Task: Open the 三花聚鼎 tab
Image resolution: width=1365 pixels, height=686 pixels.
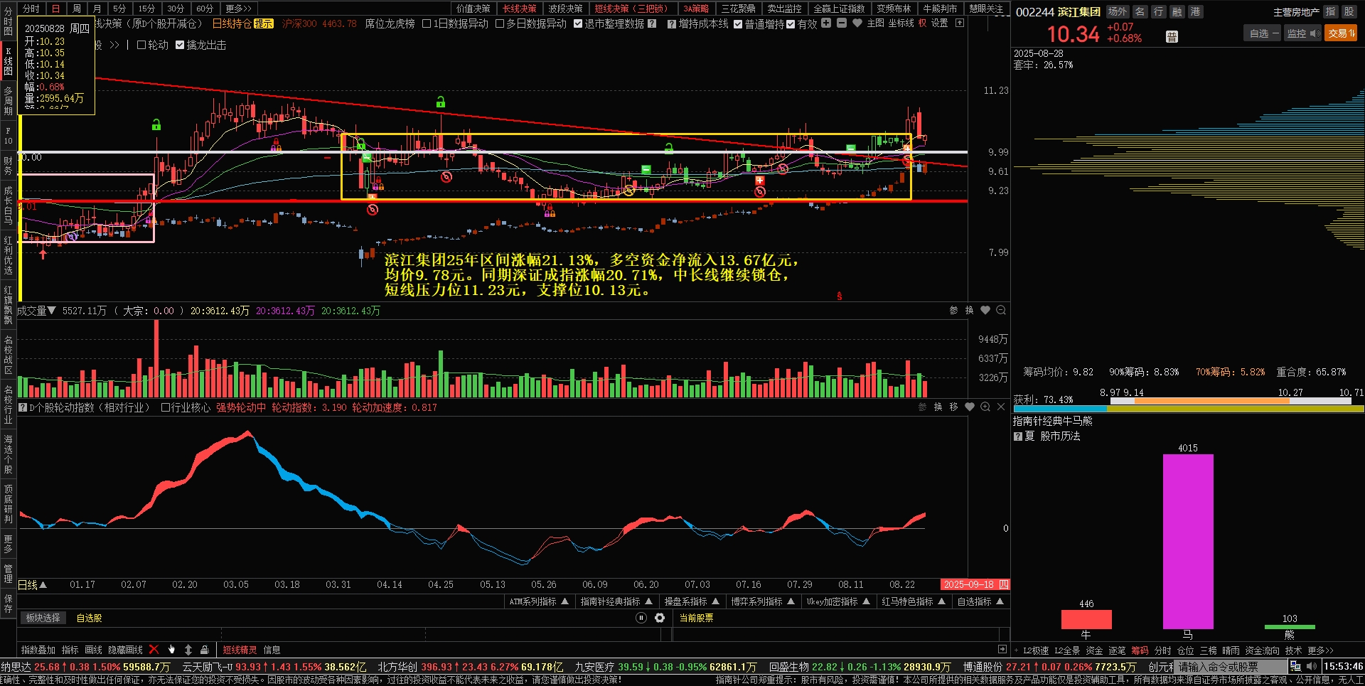Action: [739, 9]
